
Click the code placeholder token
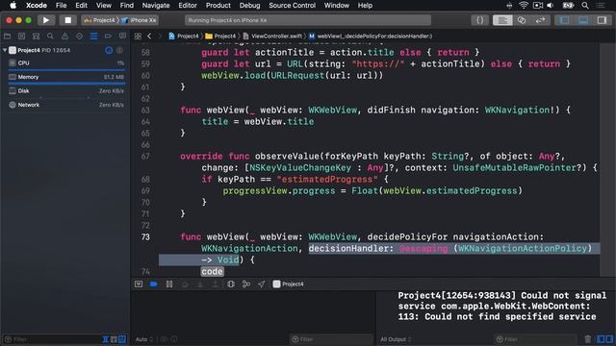(212, 271)
